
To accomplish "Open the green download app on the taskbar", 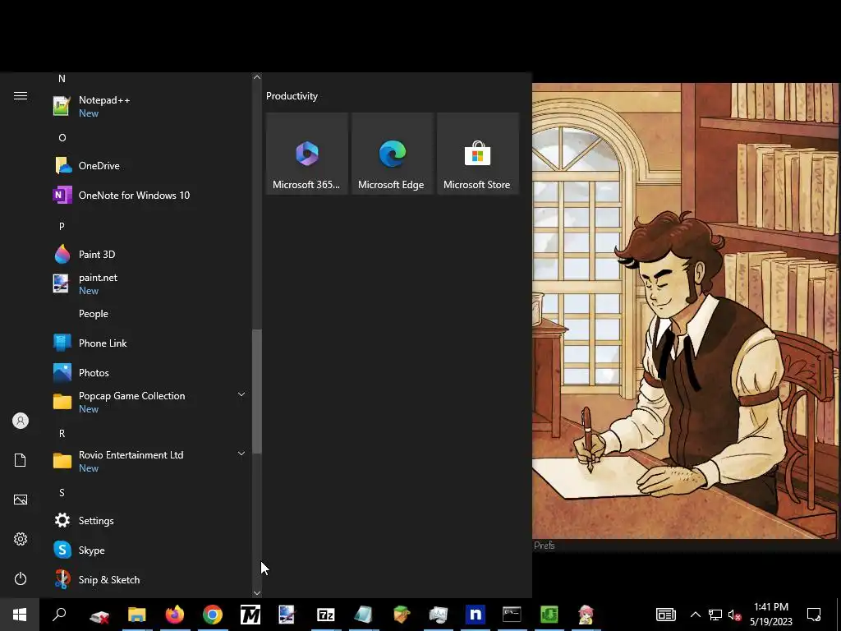I will (x=549, y=615).
